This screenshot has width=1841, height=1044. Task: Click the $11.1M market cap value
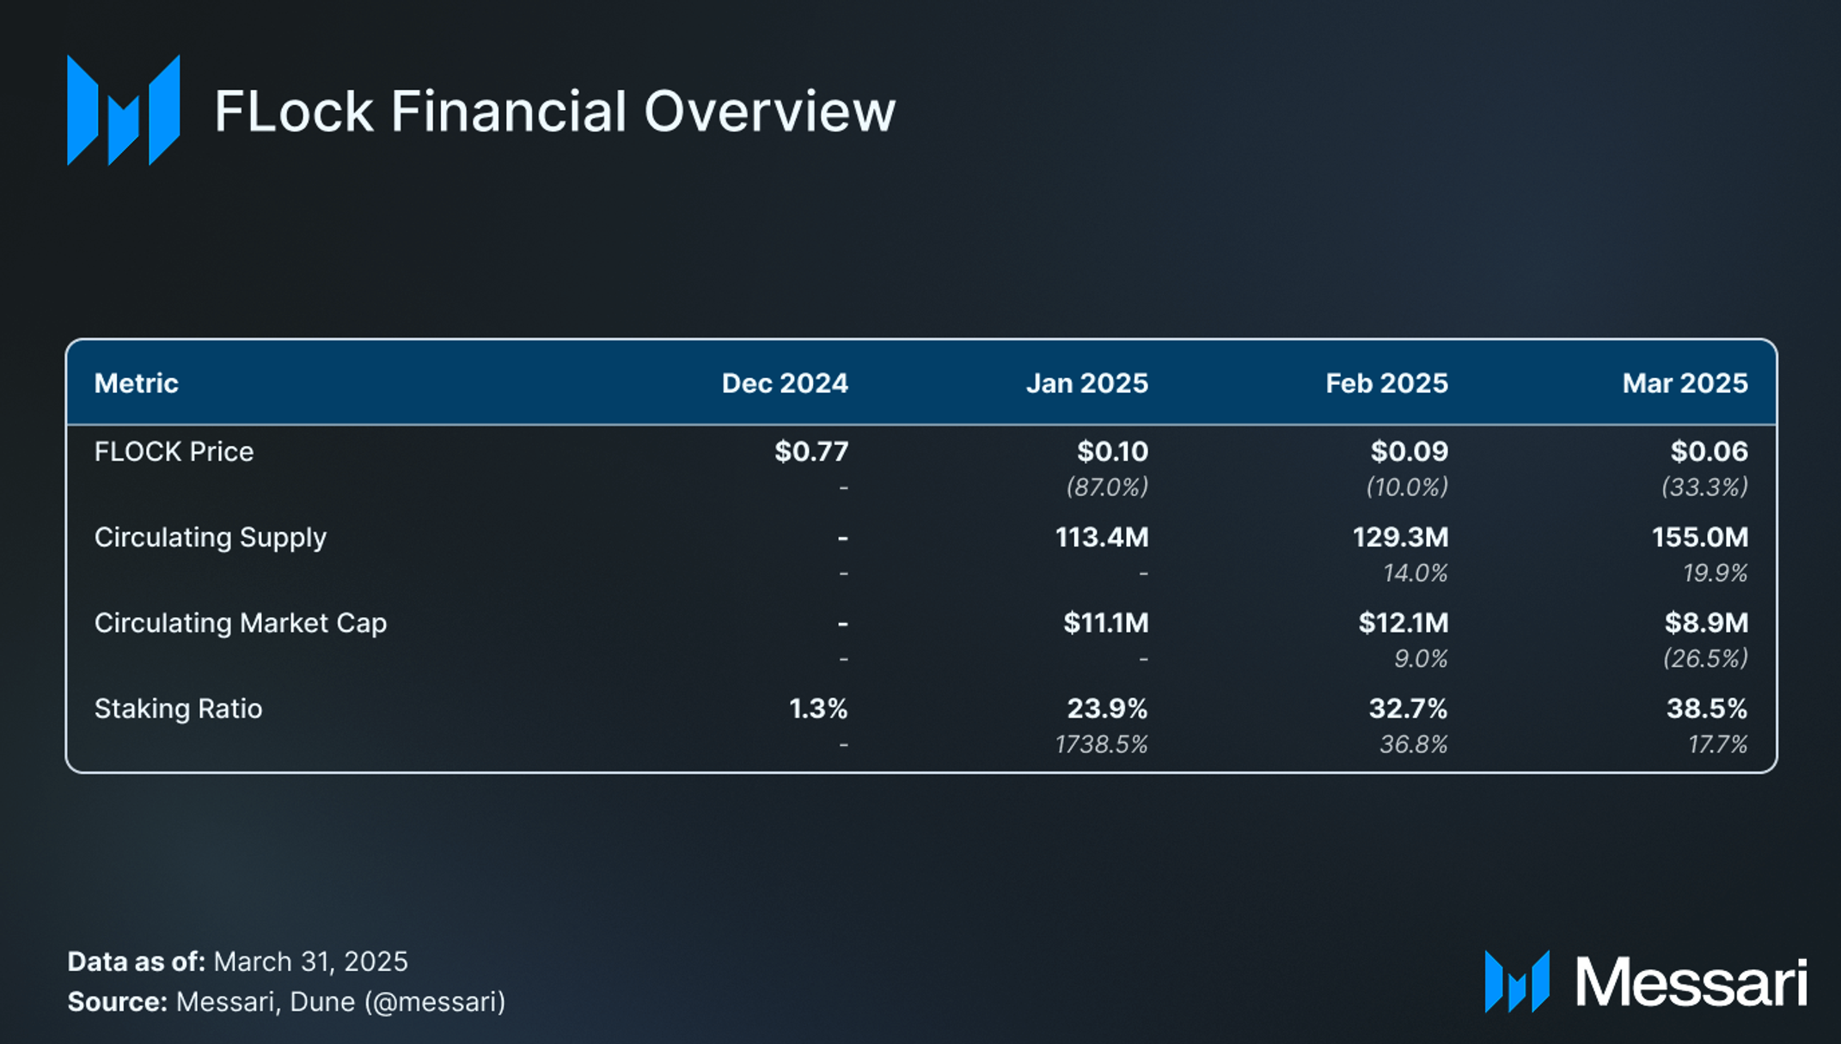1106,623
